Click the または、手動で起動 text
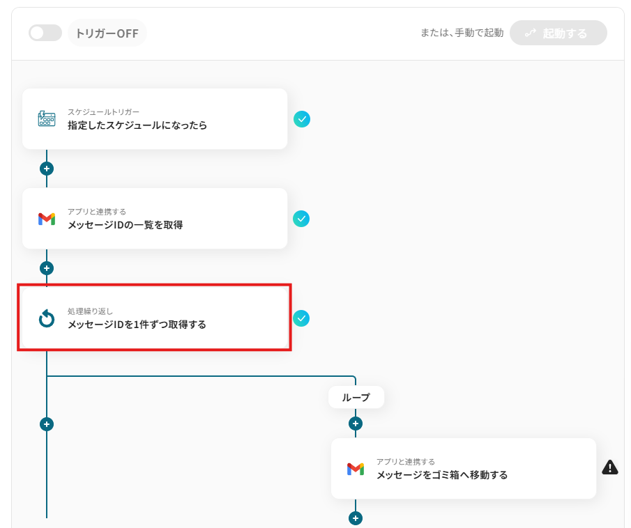631x528 pixels. (x=462, y=33)
